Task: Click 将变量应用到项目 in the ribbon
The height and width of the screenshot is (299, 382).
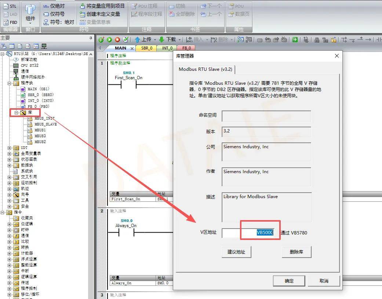Action: 102,6
